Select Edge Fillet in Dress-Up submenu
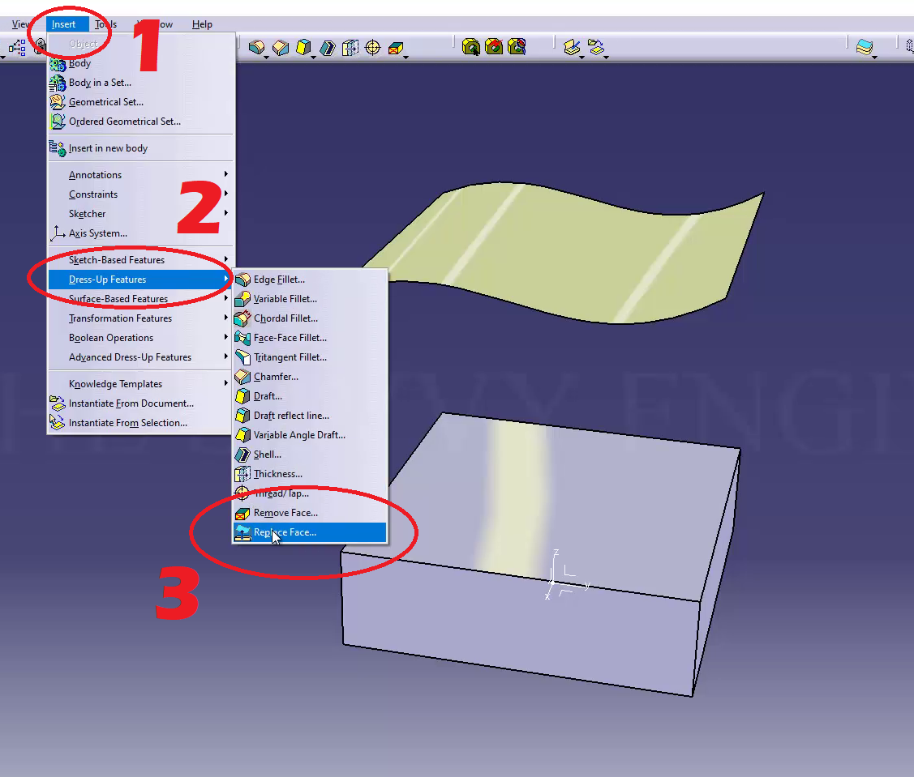The width and height of the screenshot is (914, 777). click(x=279, y=280)
